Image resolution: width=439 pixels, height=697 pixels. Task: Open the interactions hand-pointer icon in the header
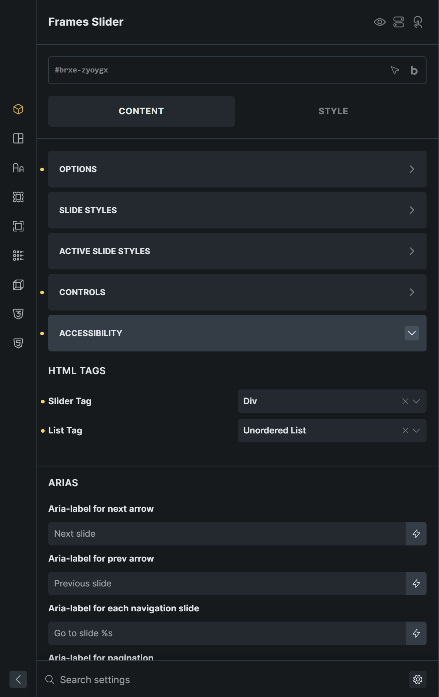(418, 22)
